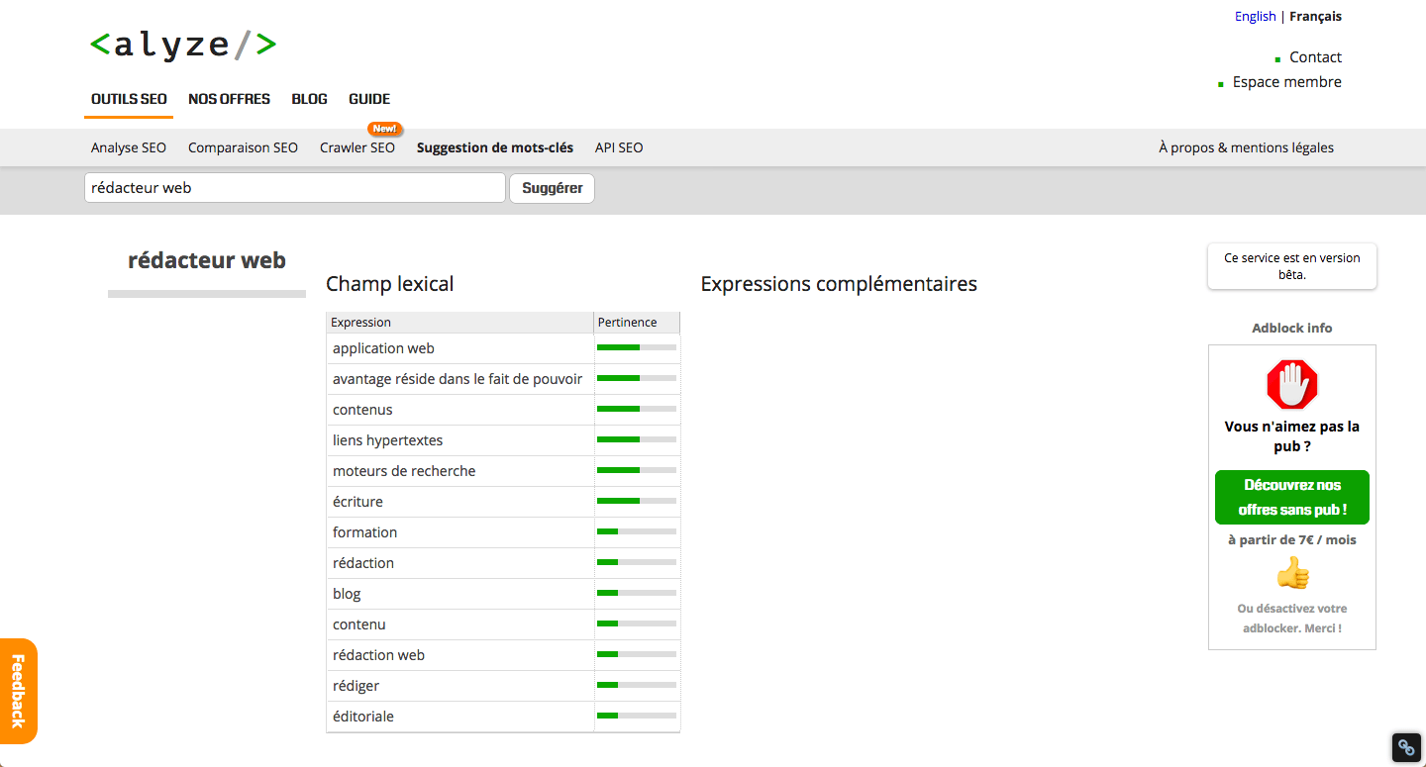Image resolution: width=1426 pixels, height=767 pixels.
Task: Open the GUIDE menu item
Action: 369,99
